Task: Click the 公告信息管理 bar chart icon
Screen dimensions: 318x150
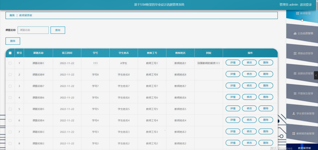Action: [295, 33]
